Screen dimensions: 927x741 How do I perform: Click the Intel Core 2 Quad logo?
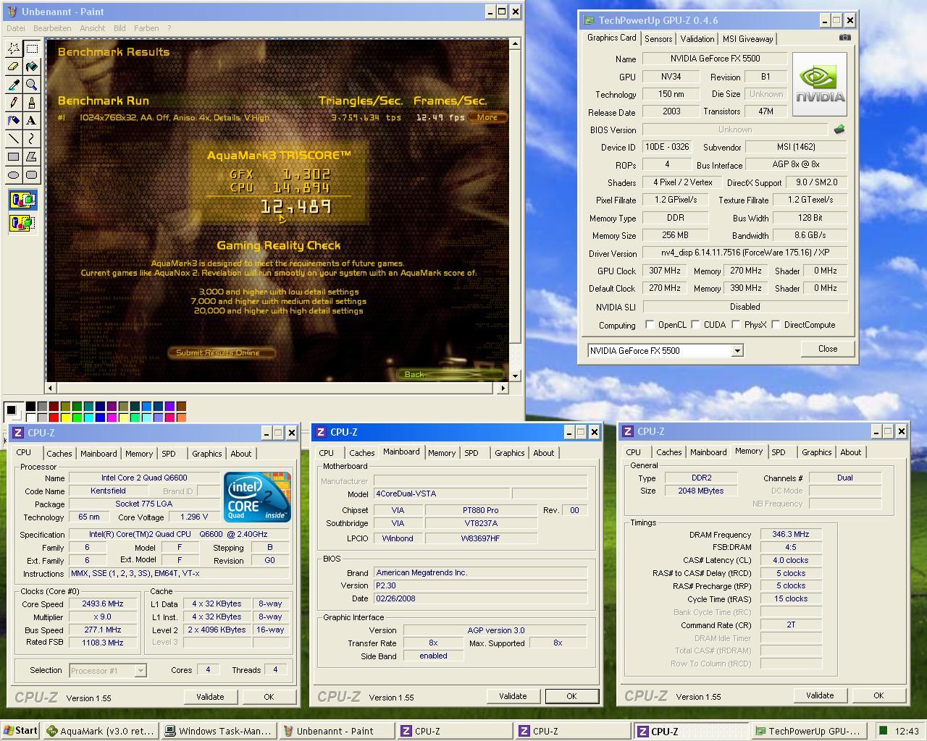[x=257, y=496]
